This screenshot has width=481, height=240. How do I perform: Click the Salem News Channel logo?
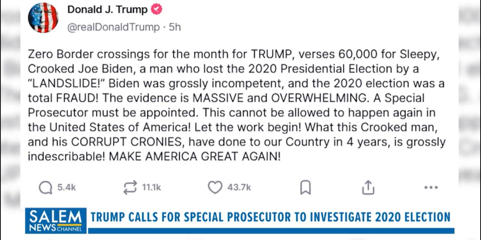point(56,220)
